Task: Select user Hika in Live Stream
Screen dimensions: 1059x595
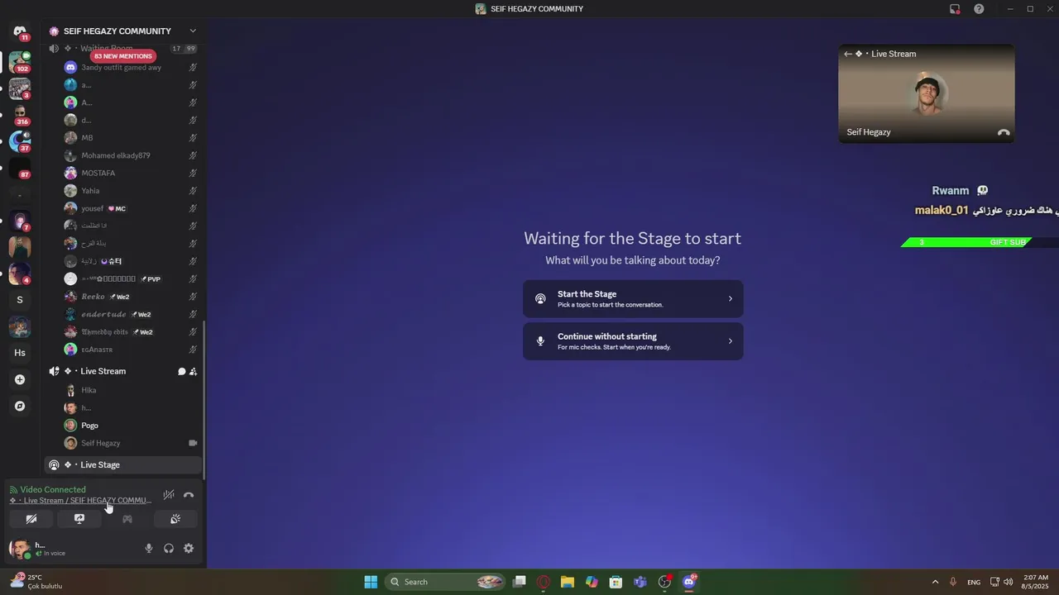Action: pyautogui.click(x=89, y=390)
